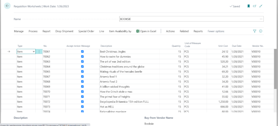Uncheck Accept Action Message for Best Christmas Jingles
This screenshot has width=278, height=126.
click(x=82, y=52)
